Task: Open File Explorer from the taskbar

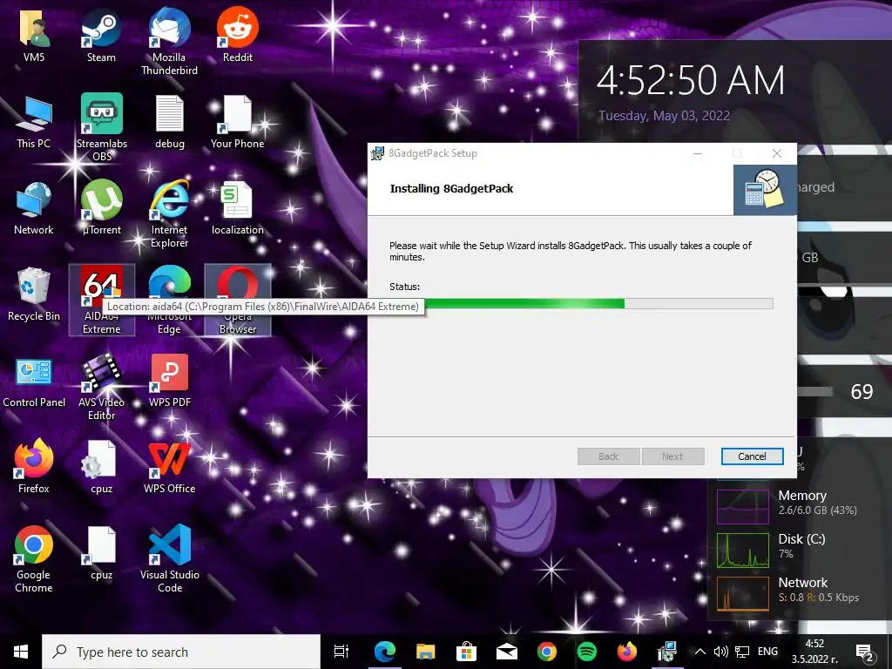Action: tap(425, 652)
